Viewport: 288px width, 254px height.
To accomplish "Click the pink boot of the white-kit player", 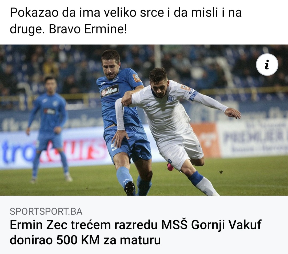I will pos(170,166).
